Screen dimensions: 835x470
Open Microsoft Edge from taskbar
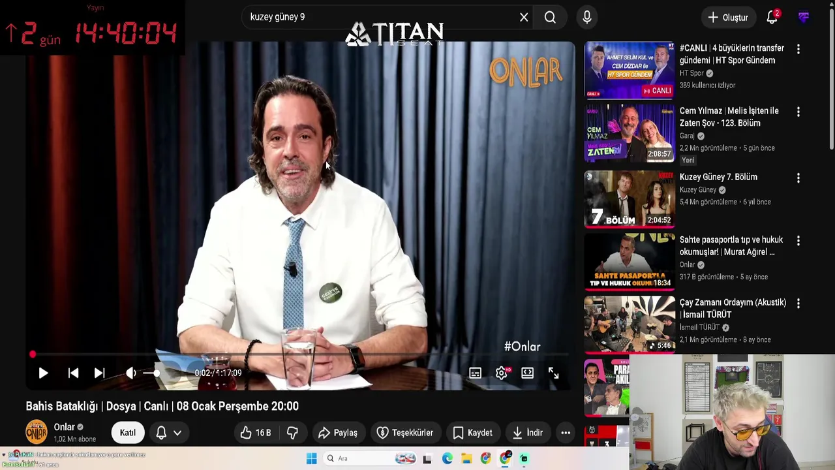click(447, 459)
